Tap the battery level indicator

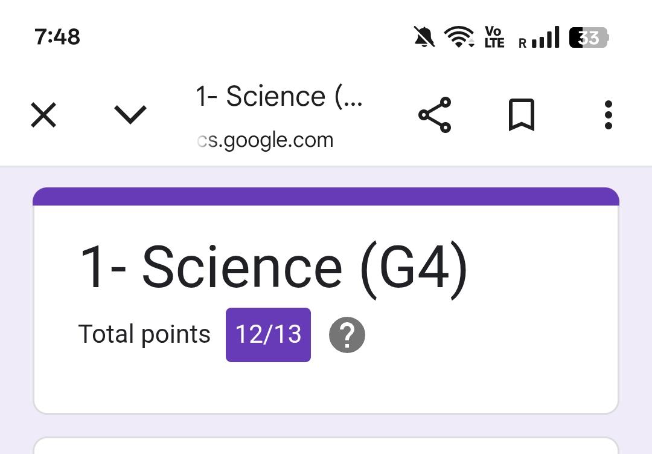[589, 37]
